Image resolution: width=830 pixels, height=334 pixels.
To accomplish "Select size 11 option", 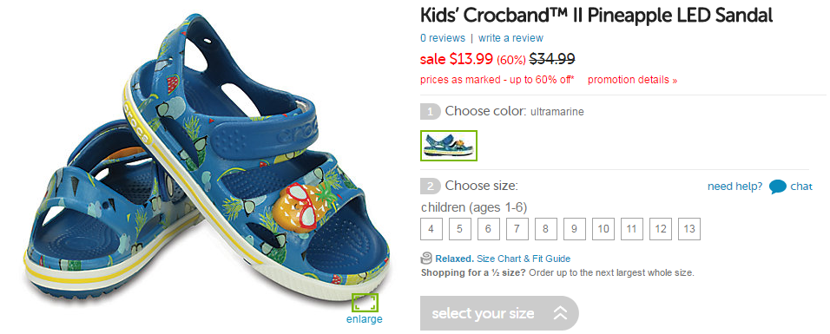I will pyautogui.click(x=631, y=229).
